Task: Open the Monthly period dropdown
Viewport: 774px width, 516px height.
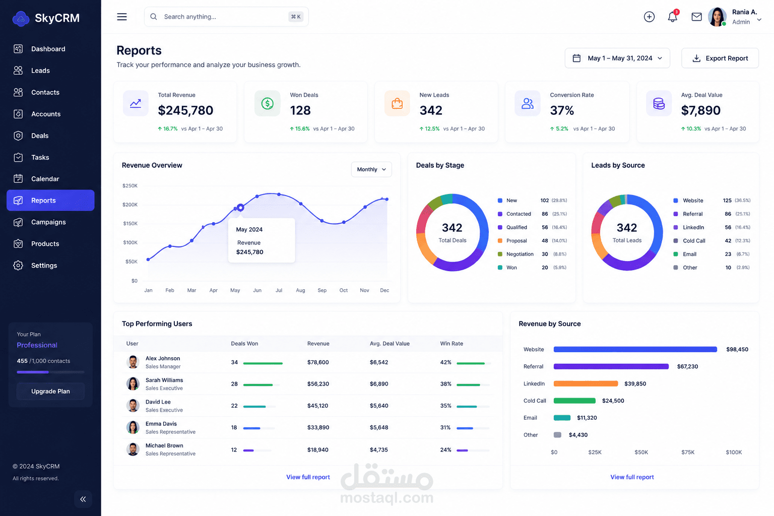Action: click(371, 169)
